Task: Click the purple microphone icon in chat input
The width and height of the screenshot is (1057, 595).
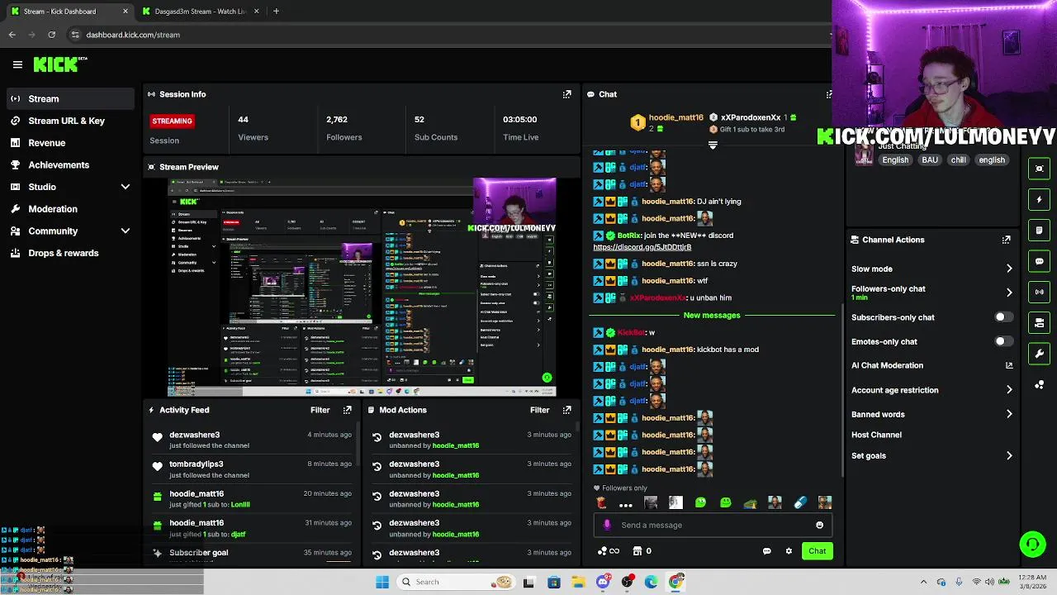Action: 607,525
